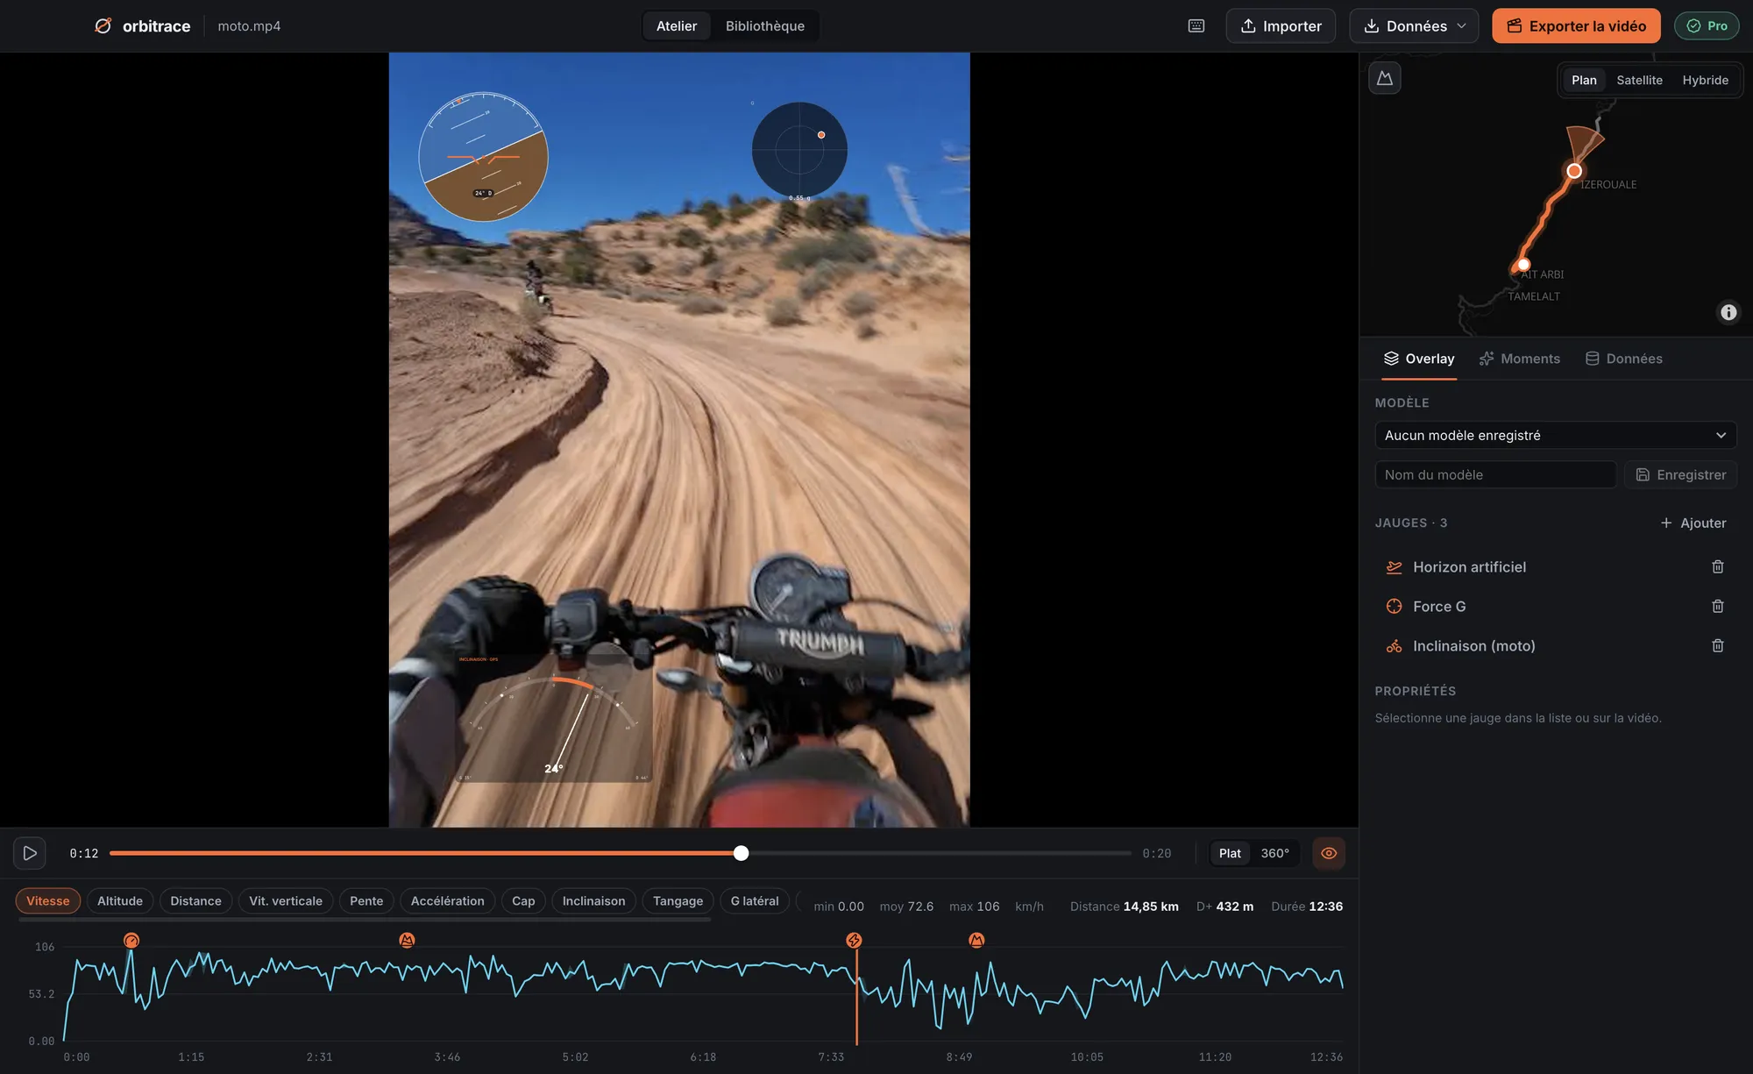Play the video
This screenshot has height=1074, width=1753.
pos(30,853)
